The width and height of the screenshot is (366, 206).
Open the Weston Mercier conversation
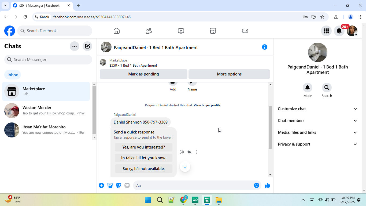pos(46,111)
